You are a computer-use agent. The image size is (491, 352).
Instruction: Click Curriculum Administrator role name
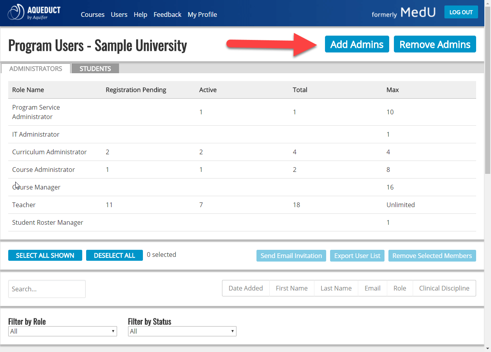[49, 152]
